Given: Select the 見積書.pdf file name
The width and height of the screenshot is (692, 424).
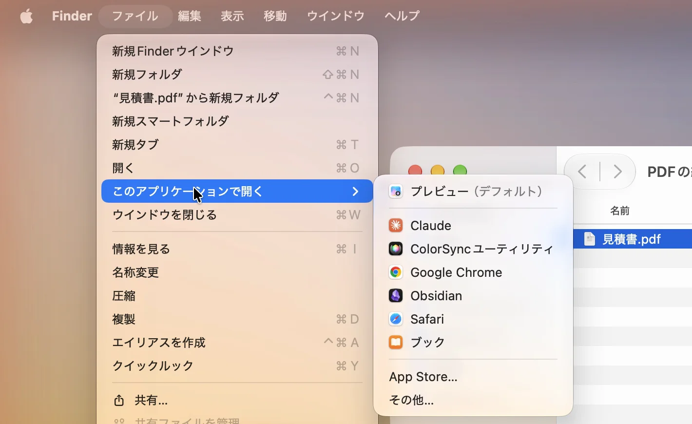Looking at the screenshot, I should coord(632,239).
